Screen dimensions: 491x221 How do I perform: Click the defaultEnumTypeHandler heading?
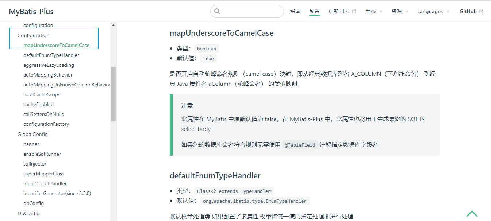click(215, 176)
